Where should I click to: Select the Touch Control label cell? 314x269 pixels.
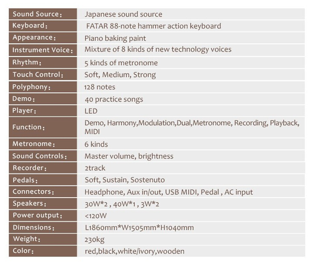38,75
